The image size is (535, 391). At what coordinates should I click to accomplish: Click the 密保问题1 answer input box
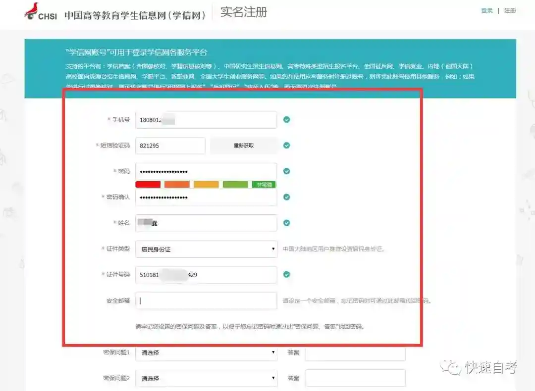pyautogui.click(x=355, y=353)
